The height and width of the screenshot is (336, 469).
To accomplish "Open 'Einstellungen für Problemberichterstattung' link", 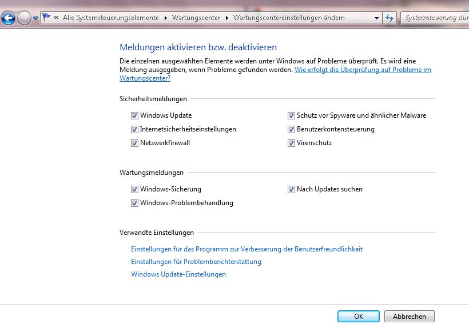I will [x=196, y=262].
